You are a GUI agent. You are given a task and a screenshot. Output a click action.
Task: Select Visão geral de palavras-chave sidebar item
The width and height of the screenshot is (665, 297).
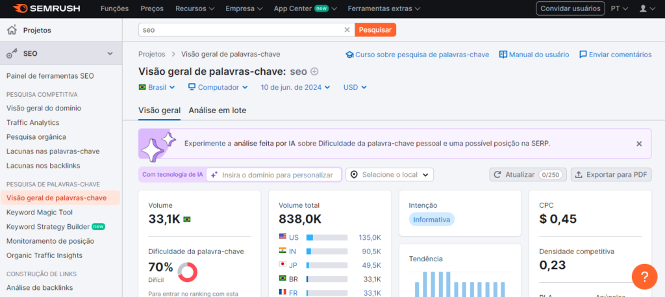pos(60,198)
